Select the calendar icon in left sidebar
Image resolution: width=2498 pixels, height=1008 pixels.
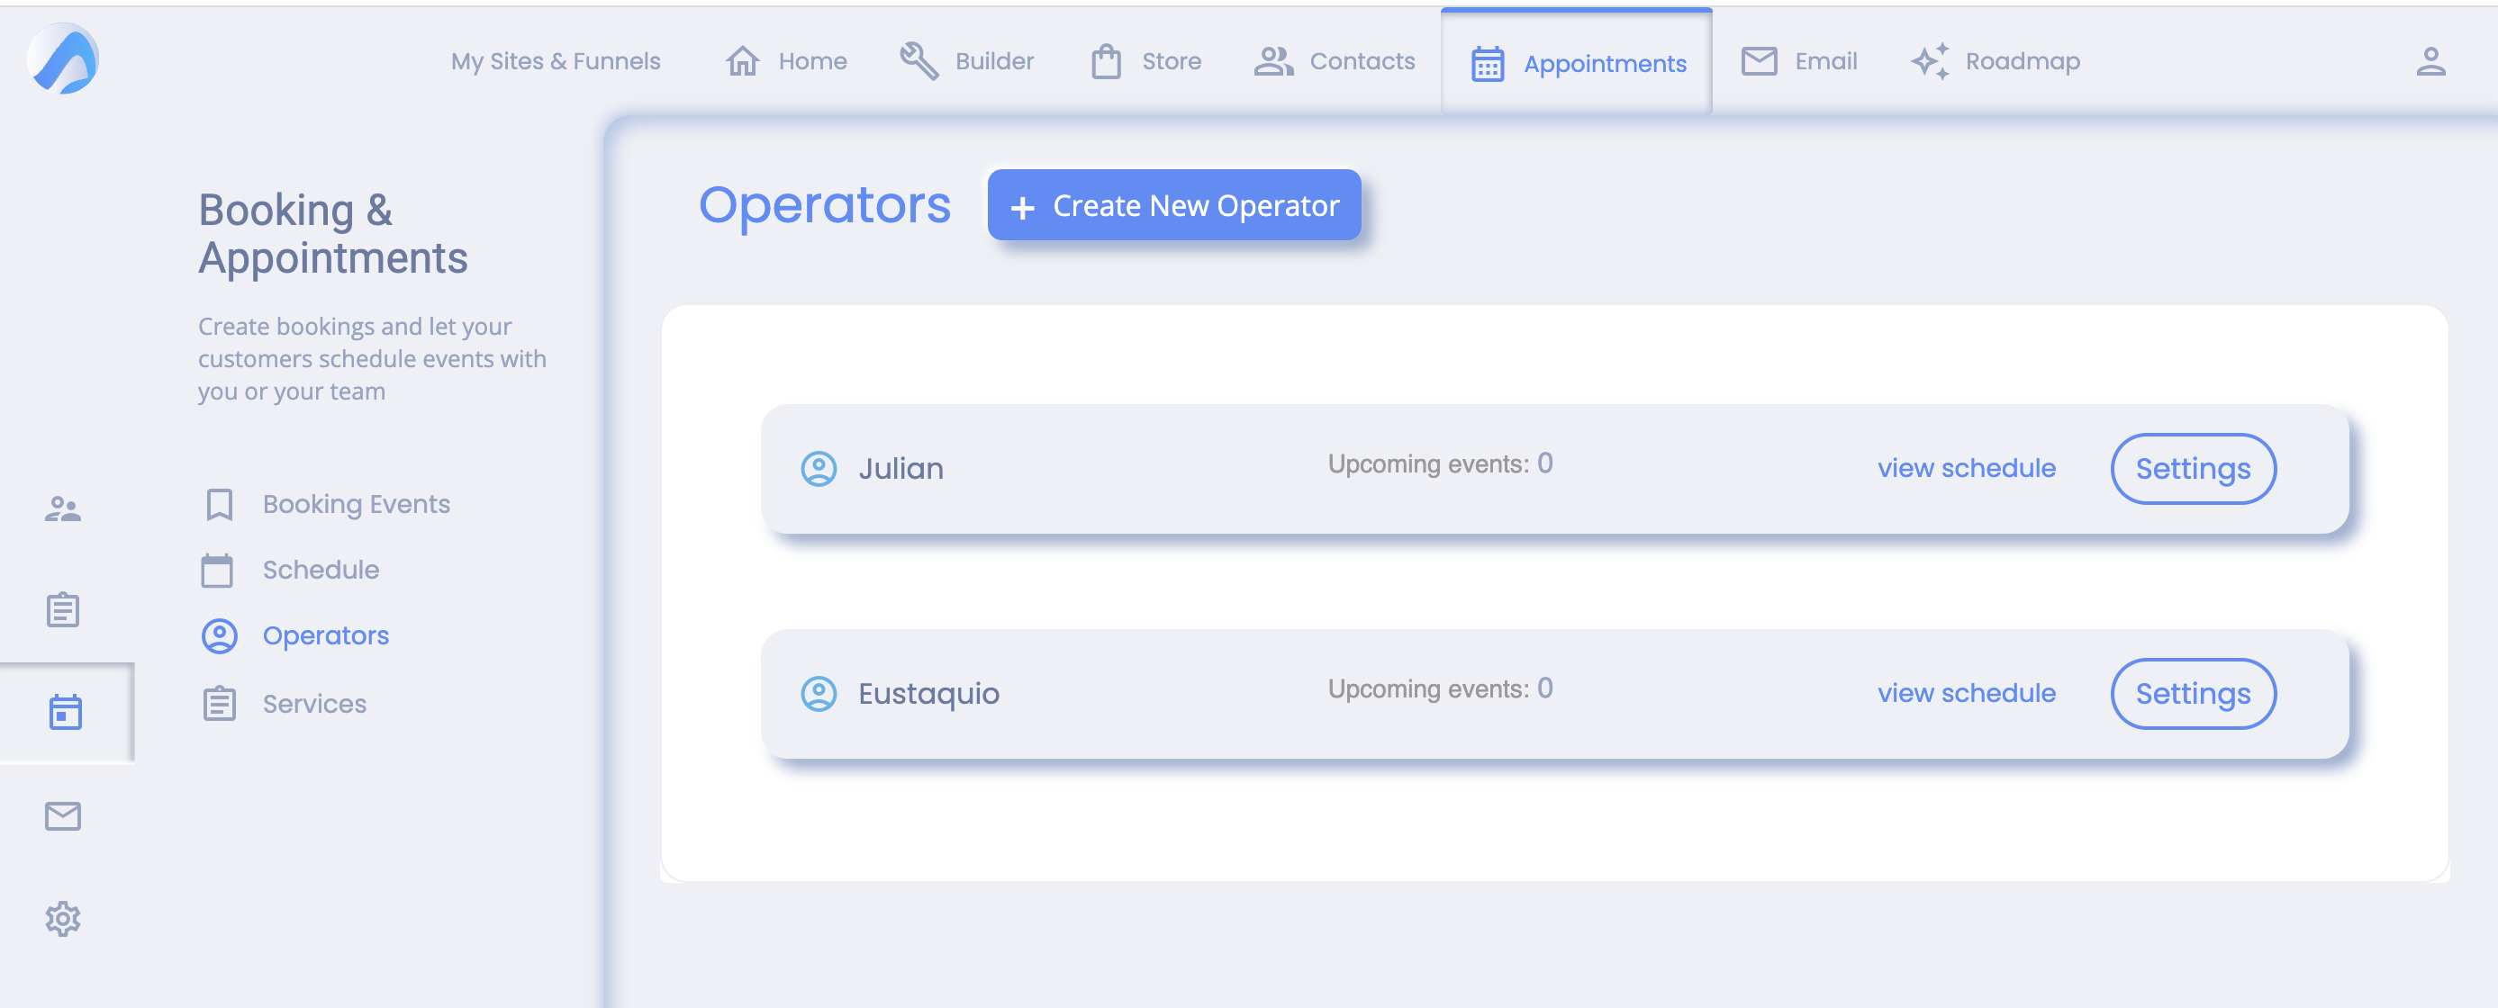click(65, 713)
